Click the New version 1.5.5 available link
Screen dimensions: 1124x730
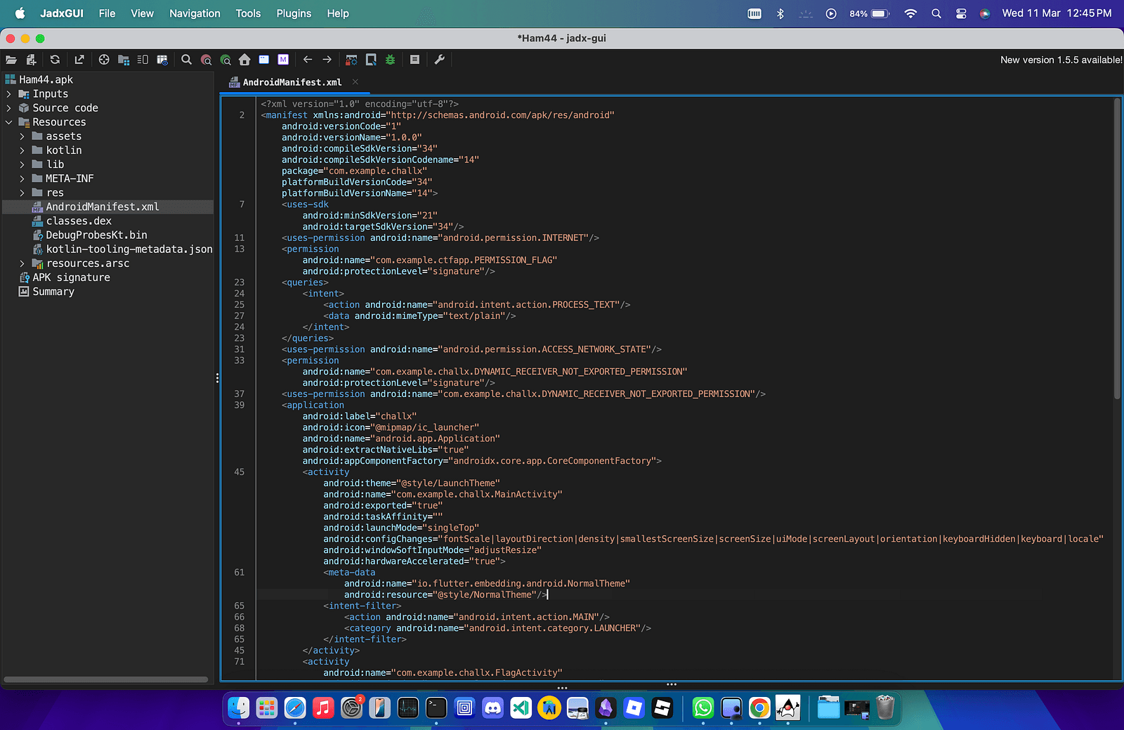(x=1061, y=60)
